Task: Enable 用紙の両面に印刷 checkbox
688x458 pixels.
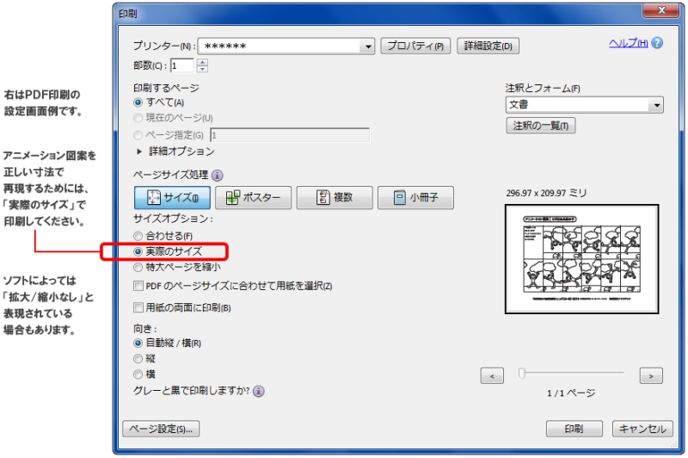Action: pyautogui.click(x=138, y=307)
